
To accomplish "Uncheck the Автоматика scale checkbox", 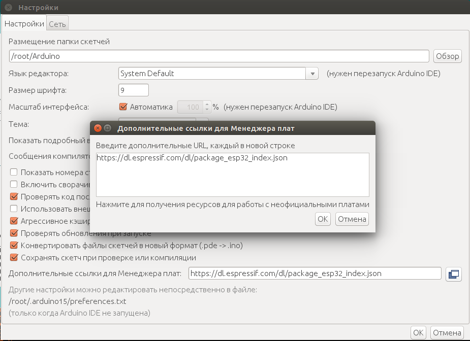I will [123, 107].
